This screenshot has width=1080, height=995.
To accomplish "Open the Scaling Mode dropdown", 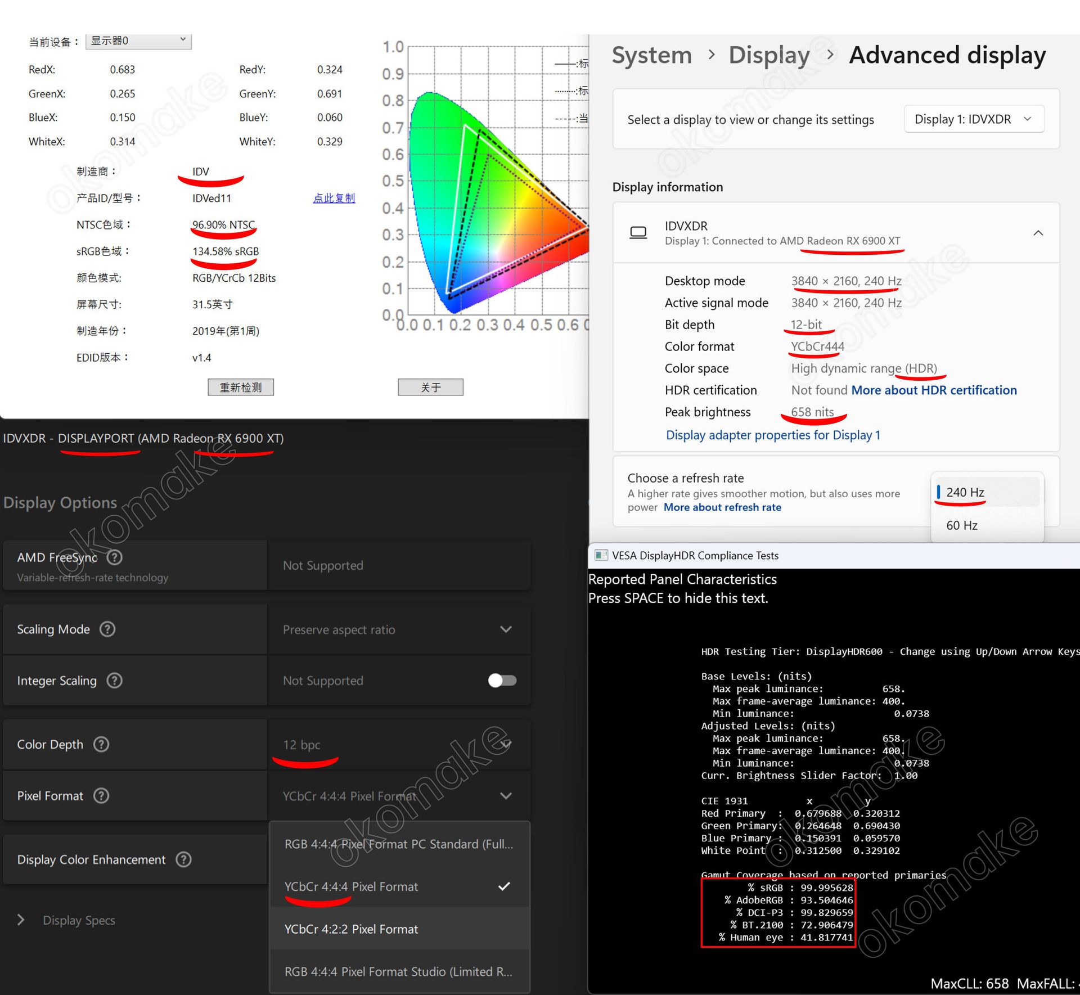I will (399, 629).
